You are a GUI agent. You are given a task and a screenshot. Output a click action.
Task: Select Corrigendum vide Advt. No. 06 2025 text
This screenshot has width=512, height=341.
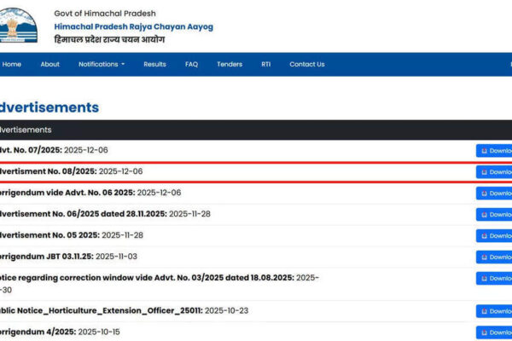90,193
